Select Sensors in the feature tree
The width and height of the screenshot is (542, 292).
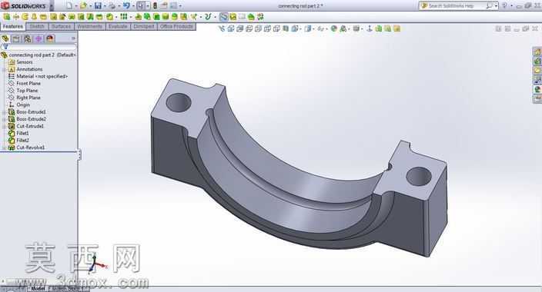click(25, 62)
